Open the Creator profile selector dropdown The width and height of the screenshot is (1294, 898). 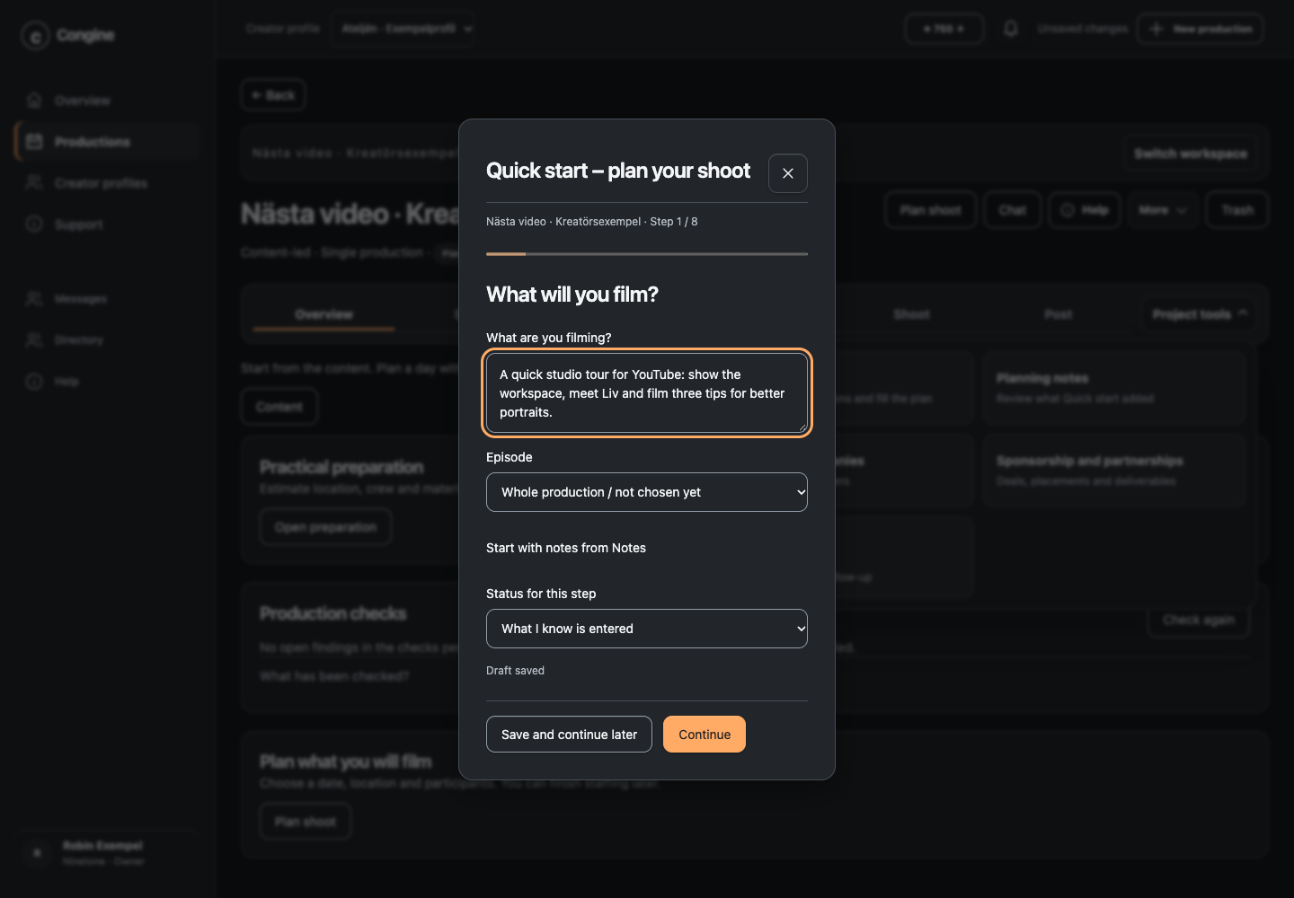pos(403,29)
